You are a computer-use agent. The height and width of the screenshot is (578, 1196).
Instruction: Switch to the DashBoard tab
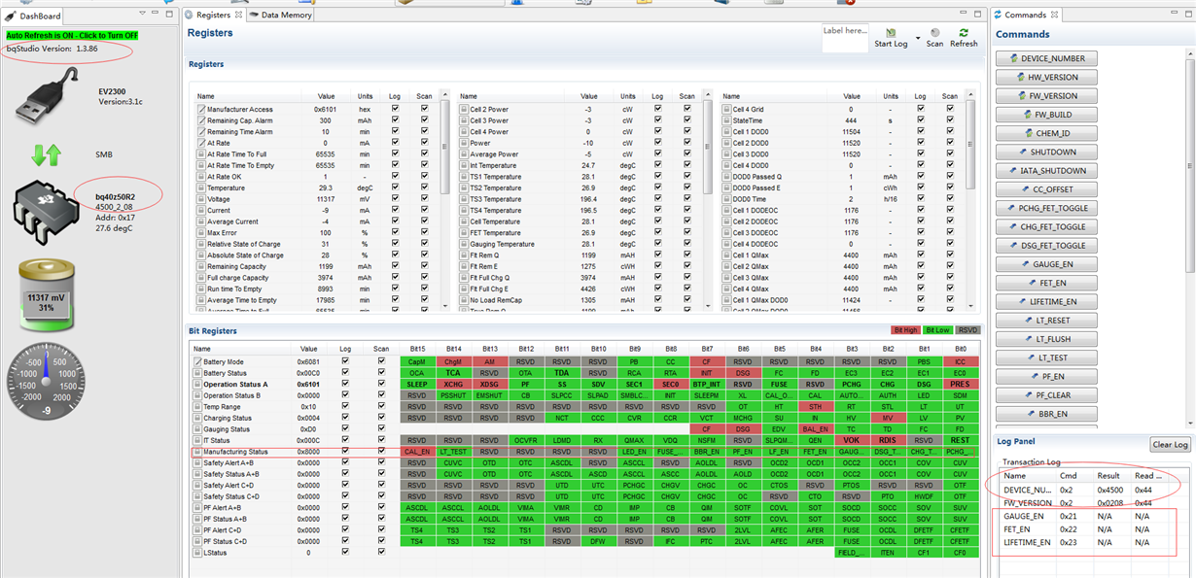coord(34,16)
